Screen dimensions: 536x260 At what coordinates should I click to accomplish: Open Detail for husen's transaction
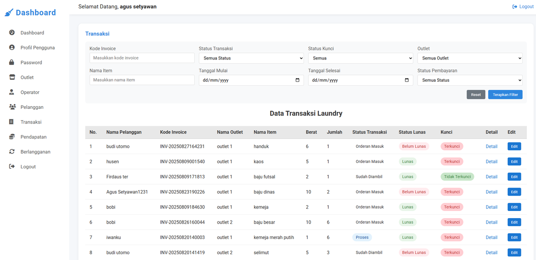[x=492, y=162]
